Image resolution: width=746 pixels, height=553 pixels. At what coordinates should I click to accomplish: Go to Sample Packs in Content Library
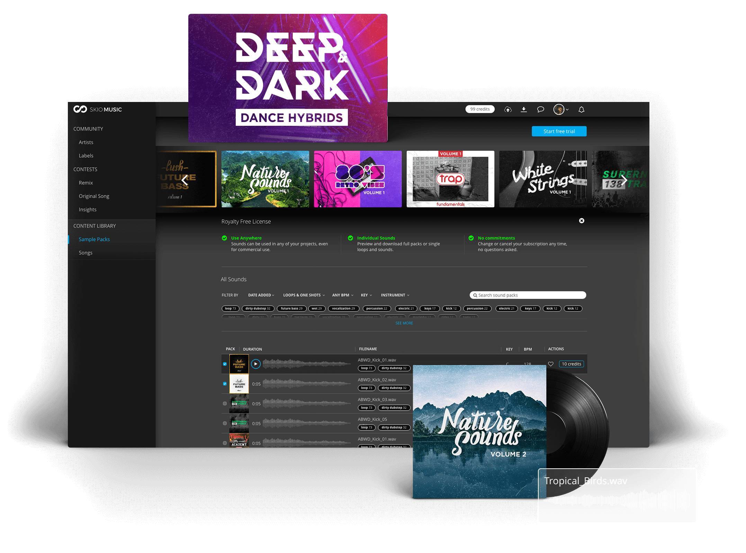pyautogui.click(x=94, y=239)
